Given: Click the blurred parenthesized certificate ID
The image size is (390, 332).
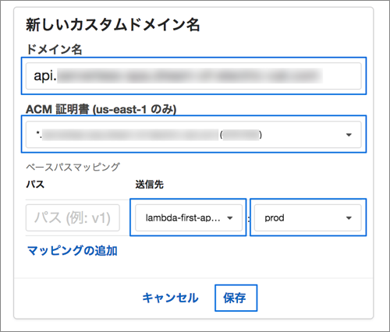Looking at the screenshot, I should (x=241, y=135).
